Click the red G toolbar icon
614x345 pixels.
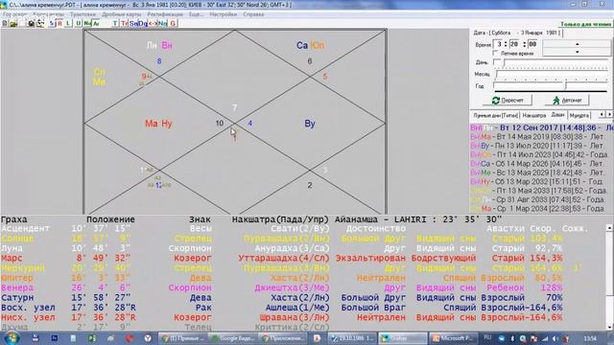click(173, 23)
